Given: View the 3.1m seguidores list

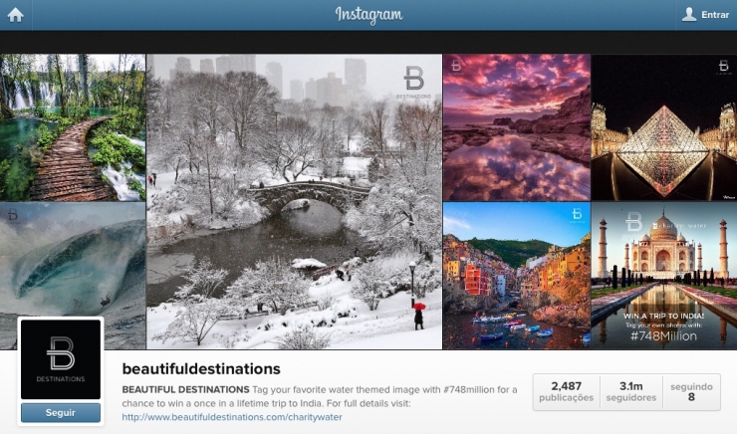Looking at the screenshot, I should [631, 392].
